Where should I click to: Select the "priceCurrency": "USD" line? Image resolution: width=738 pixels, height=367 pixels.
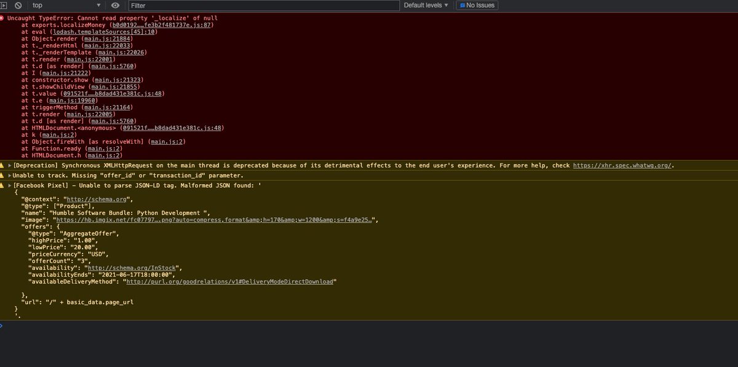coord(68,253)
